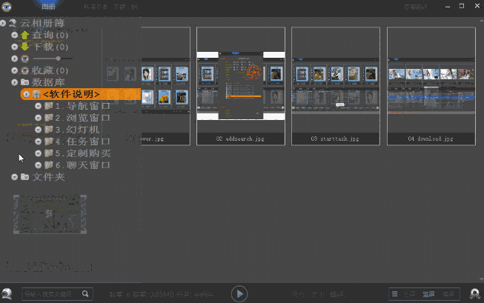
Task: Click the folder icon beside 文件夹
Action: [24, 177]
